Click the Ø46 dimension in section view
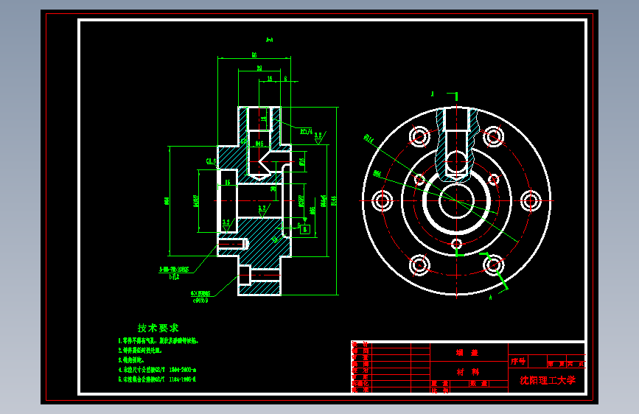The height and width of the screenshot is (414, 639). (x=259, y=144)
